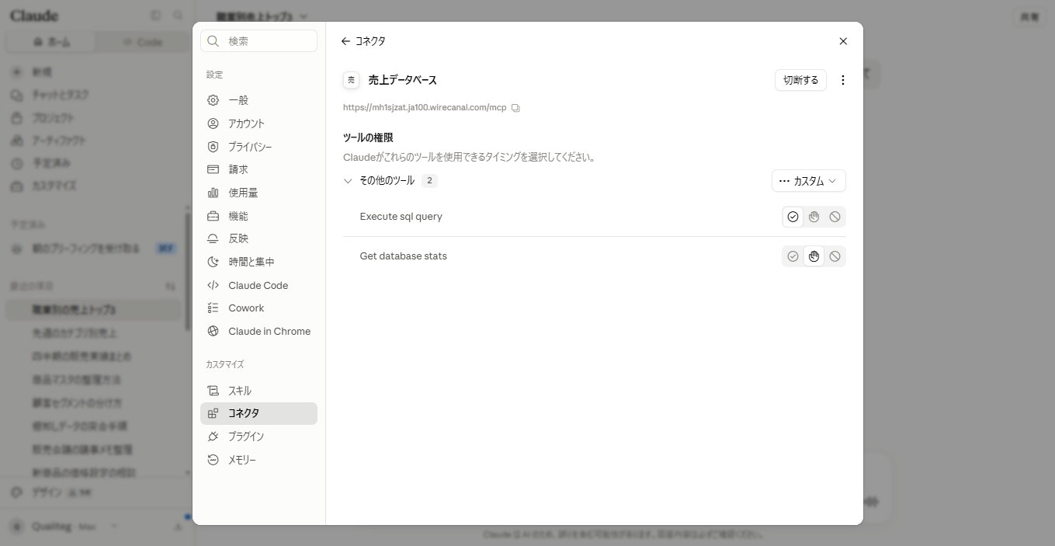The width and height of the screenshot is (1055, 546).
Task: Close the settings dialog with the X
Action: pos(843,41)
